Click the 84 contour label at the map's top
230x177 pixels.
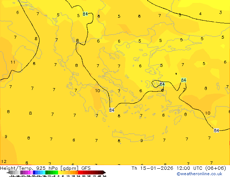tap(85, 14)
